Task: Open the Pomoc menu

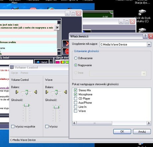Action: pos(25,73)
